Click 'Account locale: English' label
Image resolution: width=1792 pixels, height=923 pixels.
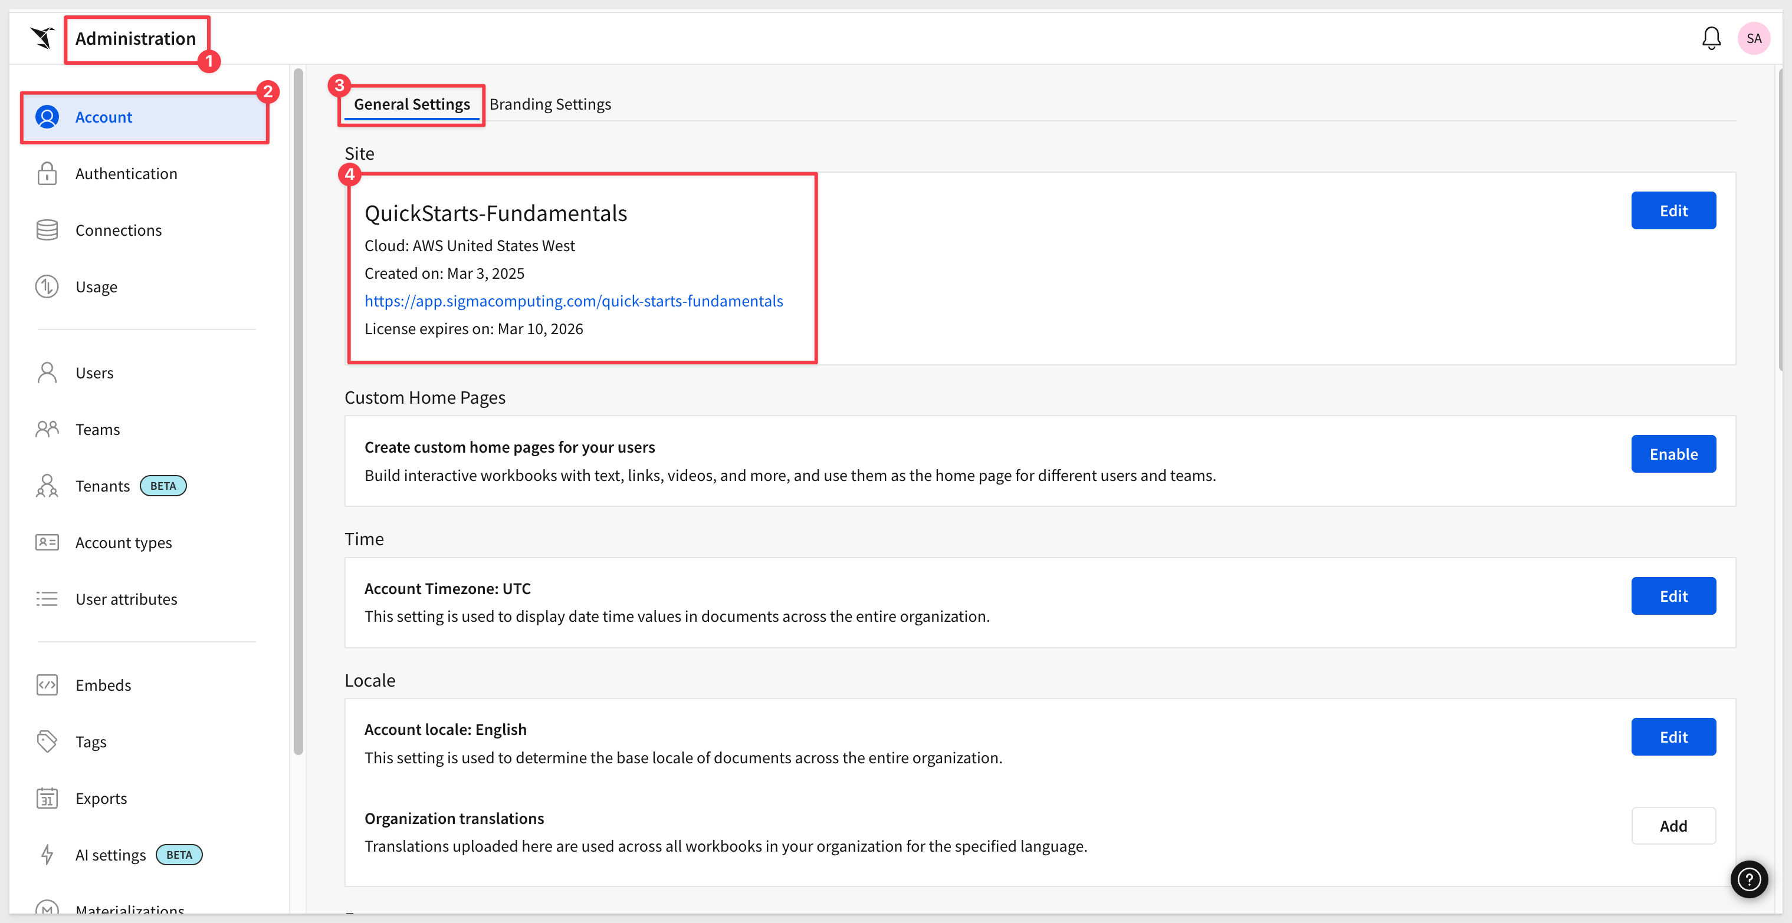point(445,730)
